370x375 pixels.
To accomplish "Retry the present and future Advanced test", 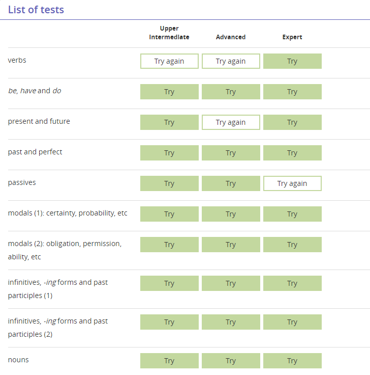I will [231, 122].
